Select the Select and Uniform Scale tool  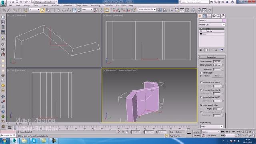point(74,10)
